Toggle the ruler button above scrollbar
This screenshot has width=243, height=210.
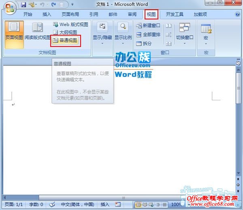(238, 63)
